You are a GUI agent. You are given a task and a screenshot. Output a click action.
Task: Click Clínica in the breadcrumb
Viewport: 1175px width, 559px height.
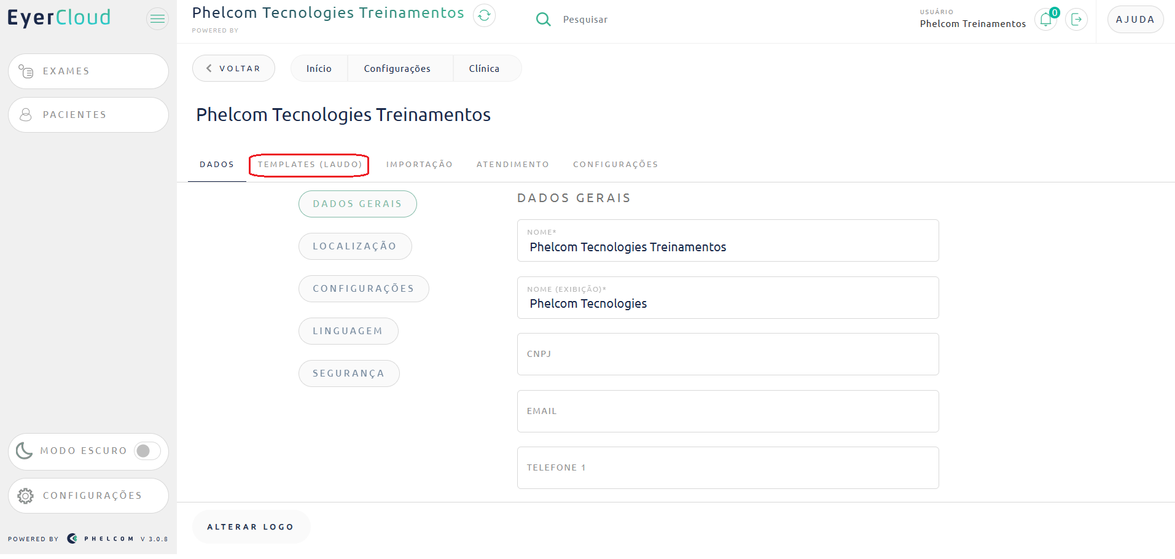point(484,68)
